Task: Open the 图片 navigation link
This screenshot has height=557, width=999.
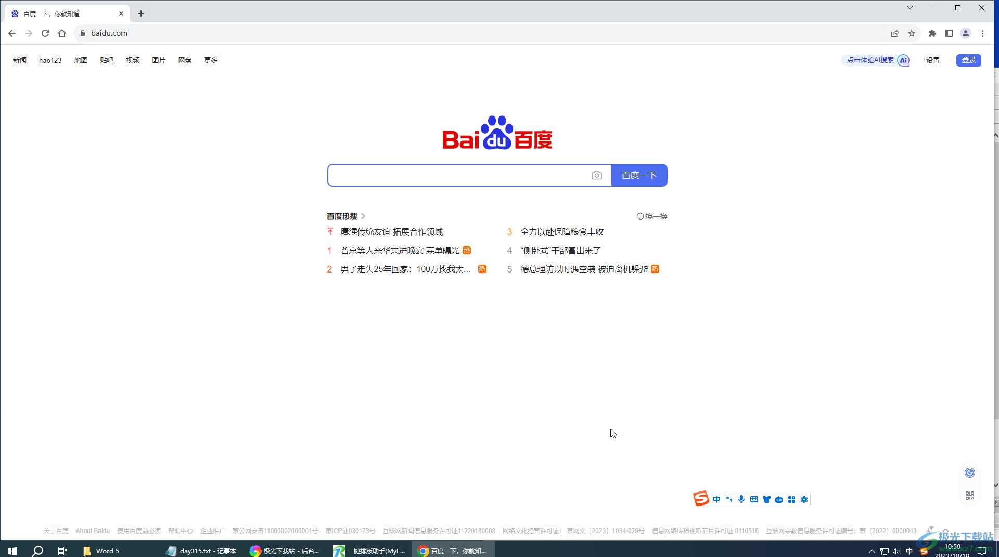Action: [x=159, y=60]
